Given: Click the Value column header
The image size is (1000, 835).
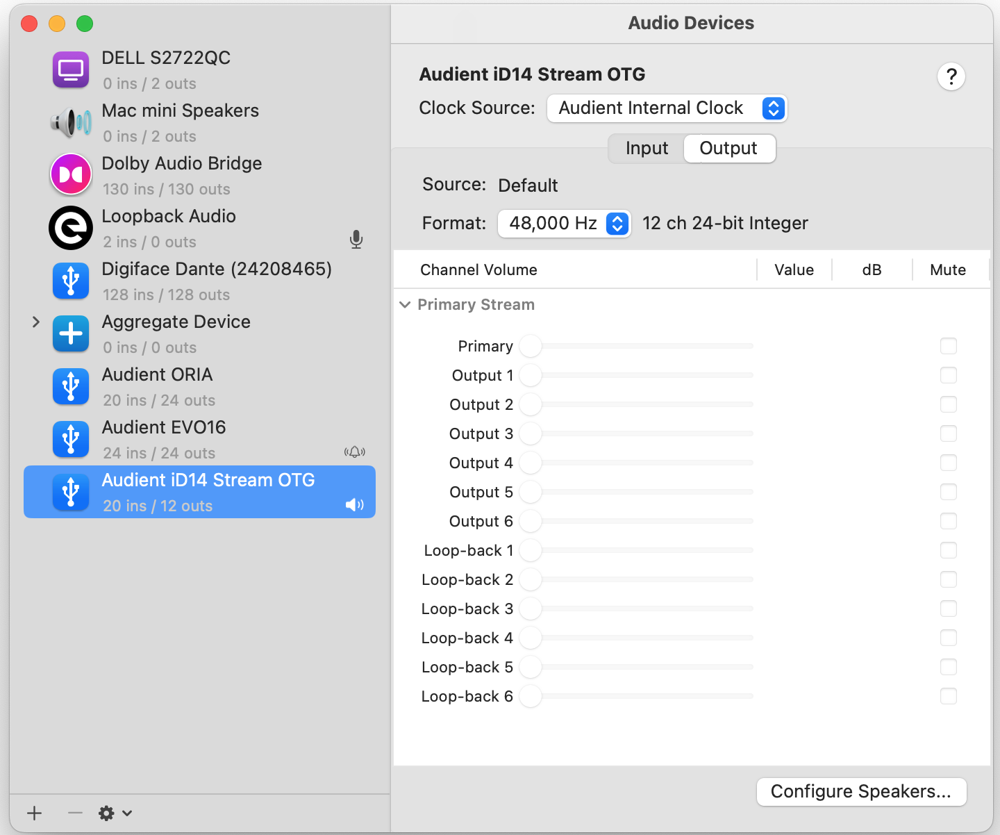Looking at the screenshot, I should pos(794,270).
